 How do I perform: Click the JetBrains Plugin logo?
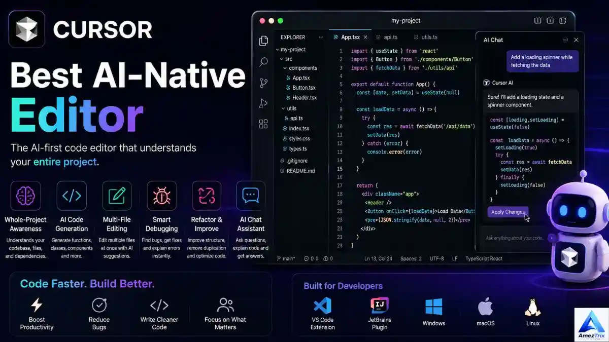(x=379, y=306)
